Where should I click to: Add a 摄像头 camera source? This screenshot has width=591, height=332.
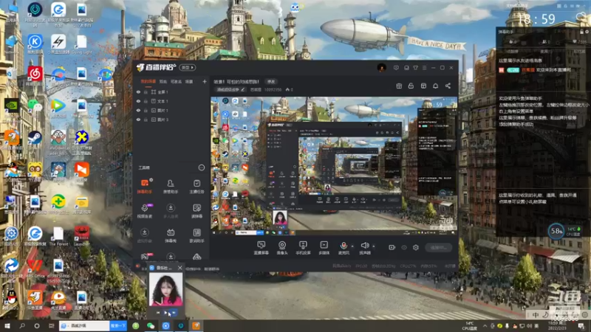click(282, 248)
